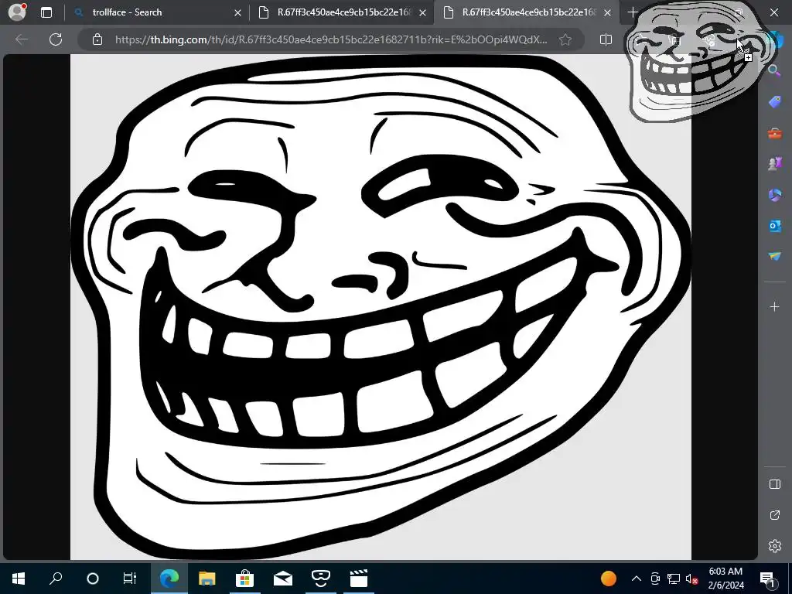Viewport: 792px width, 594px height.
Task: Open the Action Center notifications
Action: 768,579
